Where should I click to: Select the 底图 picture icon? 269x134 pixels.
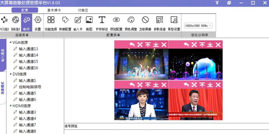pos(89,22)
